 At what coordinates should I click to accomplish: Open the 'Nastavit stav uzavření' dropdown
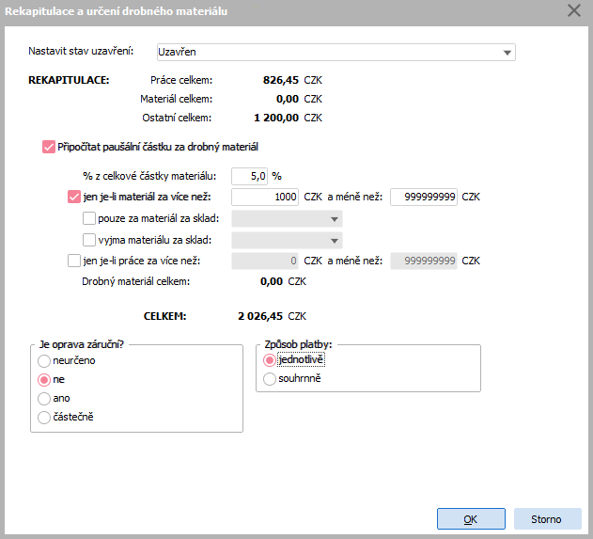click(x=507, y=53)
